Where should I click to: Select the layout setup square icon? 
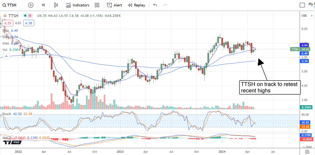(302, 5)
